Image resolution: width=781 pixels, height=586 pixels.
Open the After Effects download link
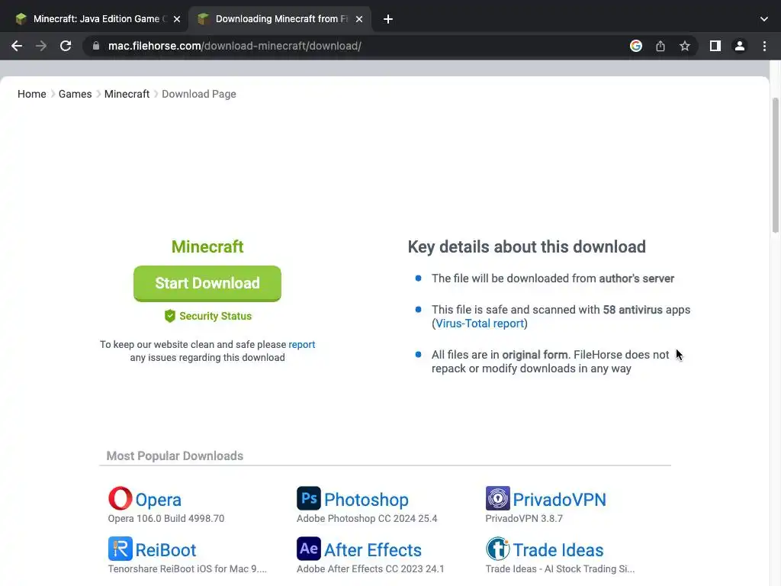coord(372,550)
